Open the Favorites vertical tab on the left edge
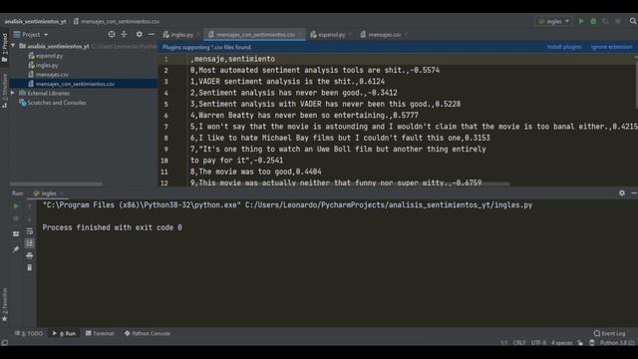638x359 pixels. point(4,304)
